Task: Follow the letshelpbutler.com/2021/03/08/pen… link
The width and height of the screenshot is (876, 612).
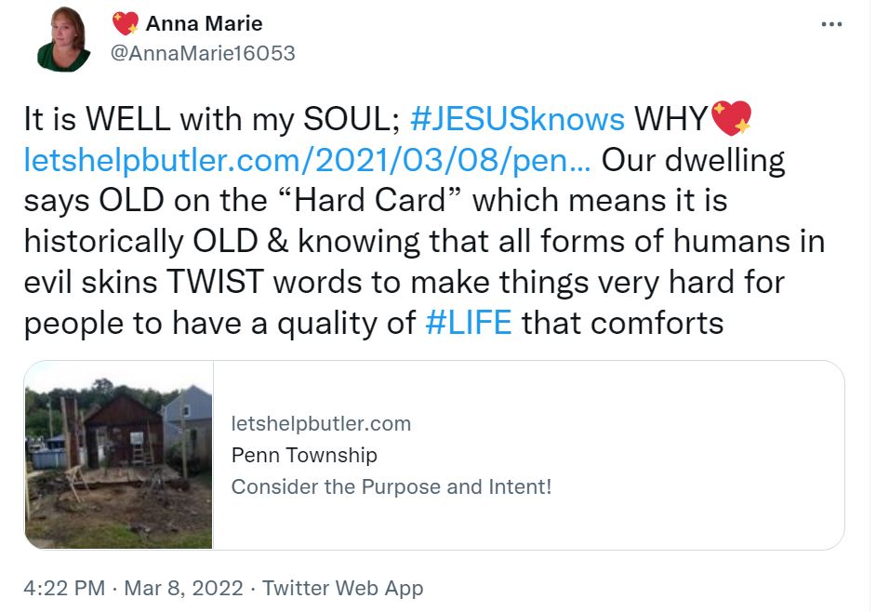Action: [x=308, y=161]
